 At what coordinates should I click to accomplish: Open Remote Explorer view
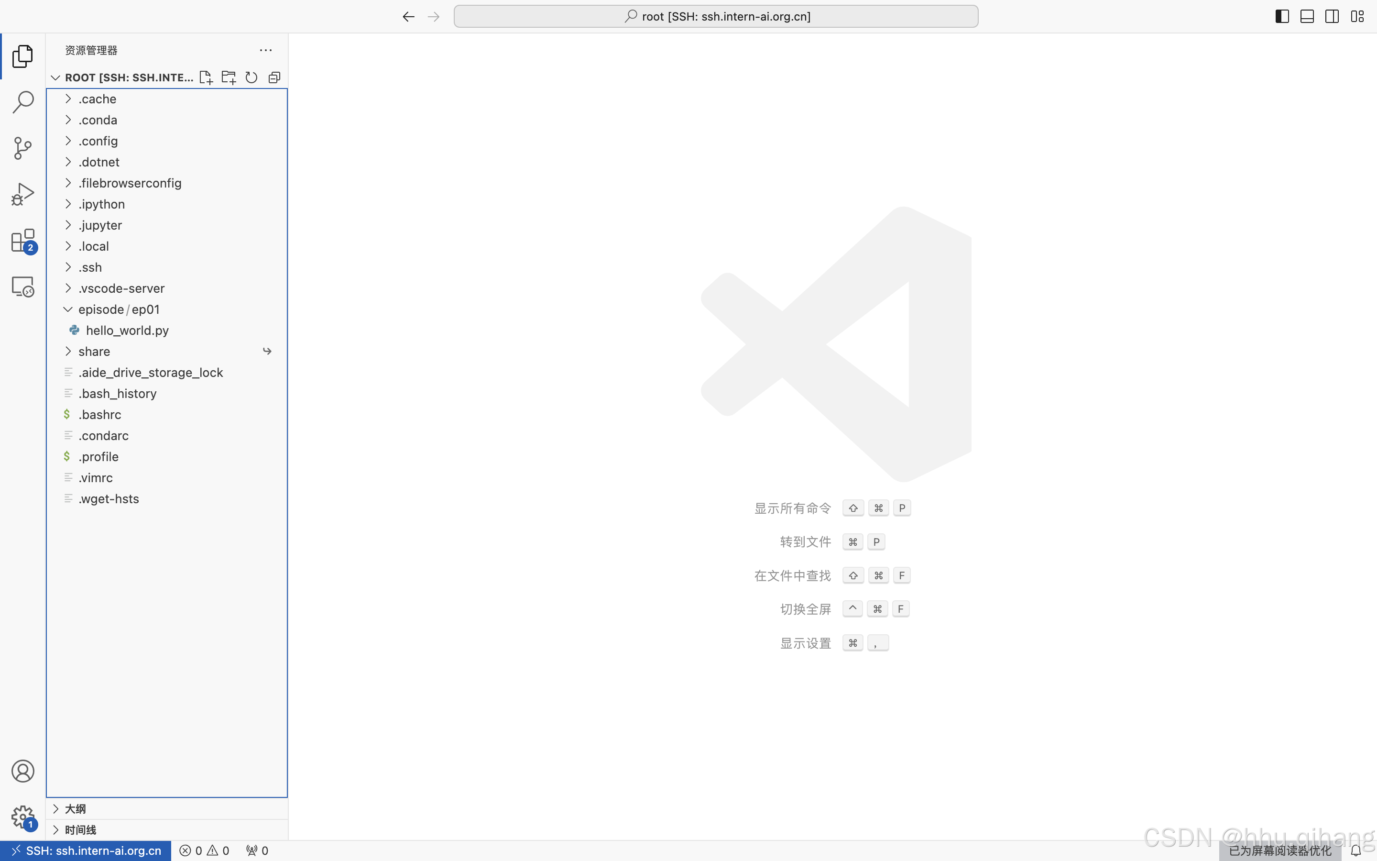click(23, 287)
